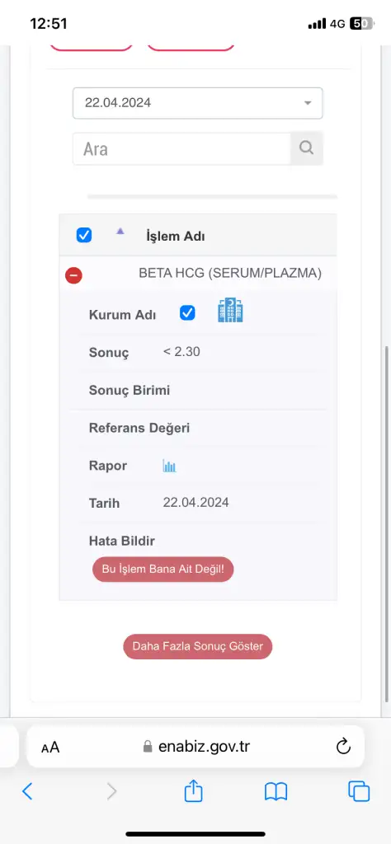
Task: Open Safari tabs overview icon
Action: tap(359, 791)
